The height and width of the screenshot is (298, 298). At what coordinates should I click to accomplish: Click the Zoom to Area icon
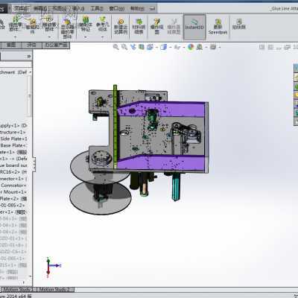[x=124, y=47]
